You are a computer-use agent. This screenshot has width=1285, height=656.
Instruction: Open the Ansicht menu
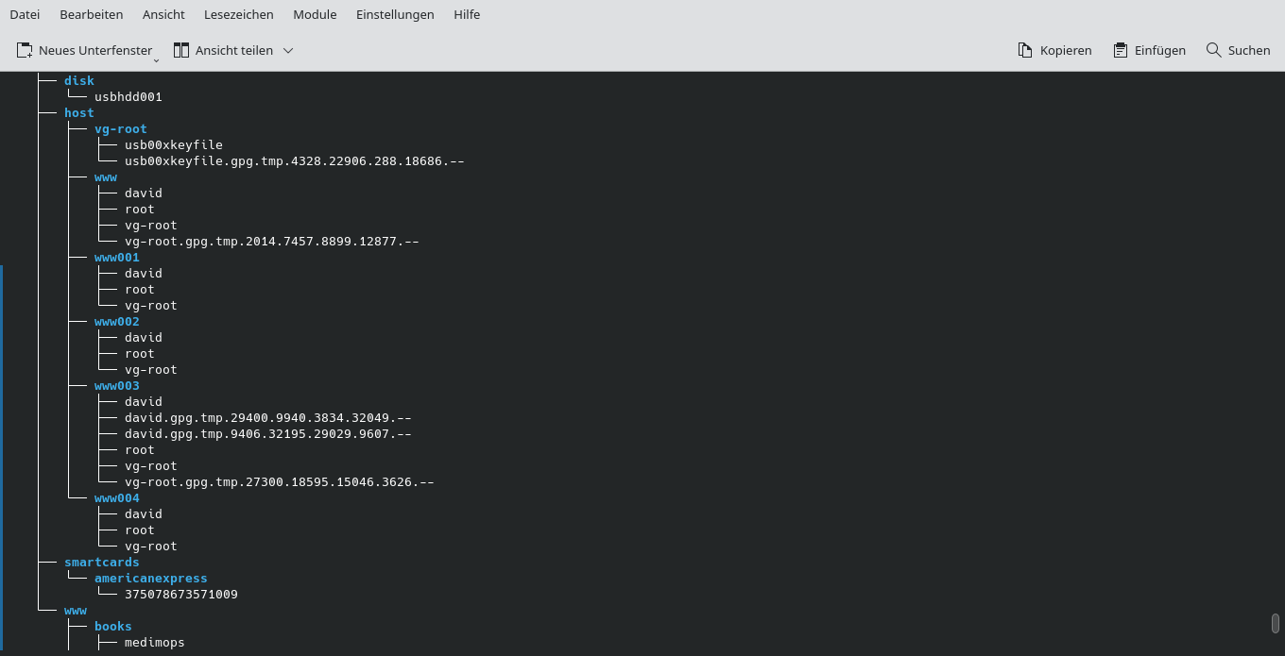tap(163, 14)
